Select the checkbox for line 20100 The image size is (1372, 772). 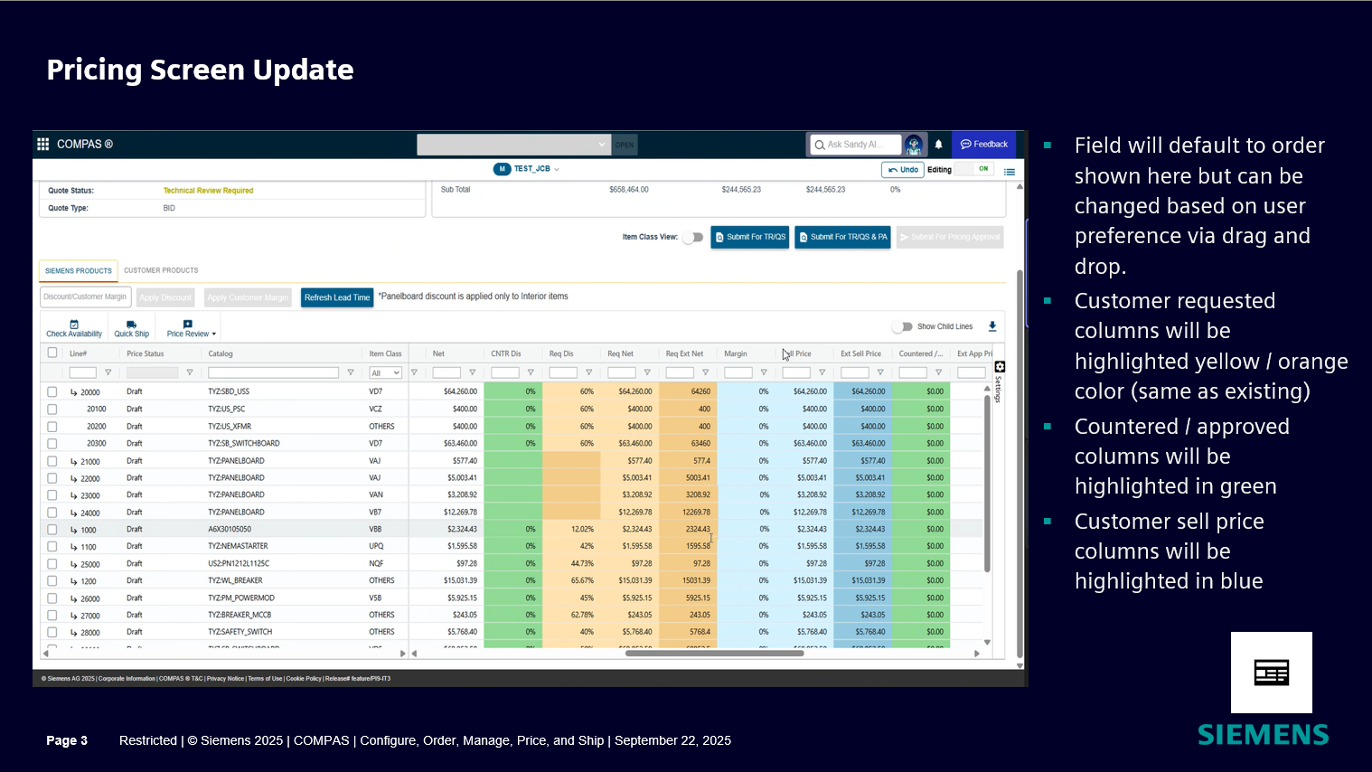52,410
